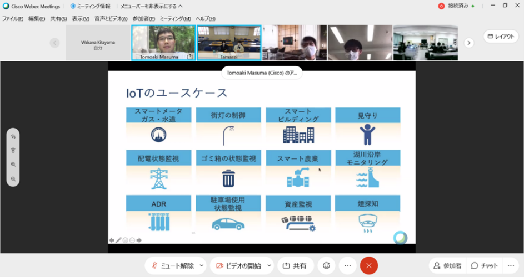The image size is (524, 277).
Task: Select the Tamasei video thumbnail
Action: click(229, 43)
